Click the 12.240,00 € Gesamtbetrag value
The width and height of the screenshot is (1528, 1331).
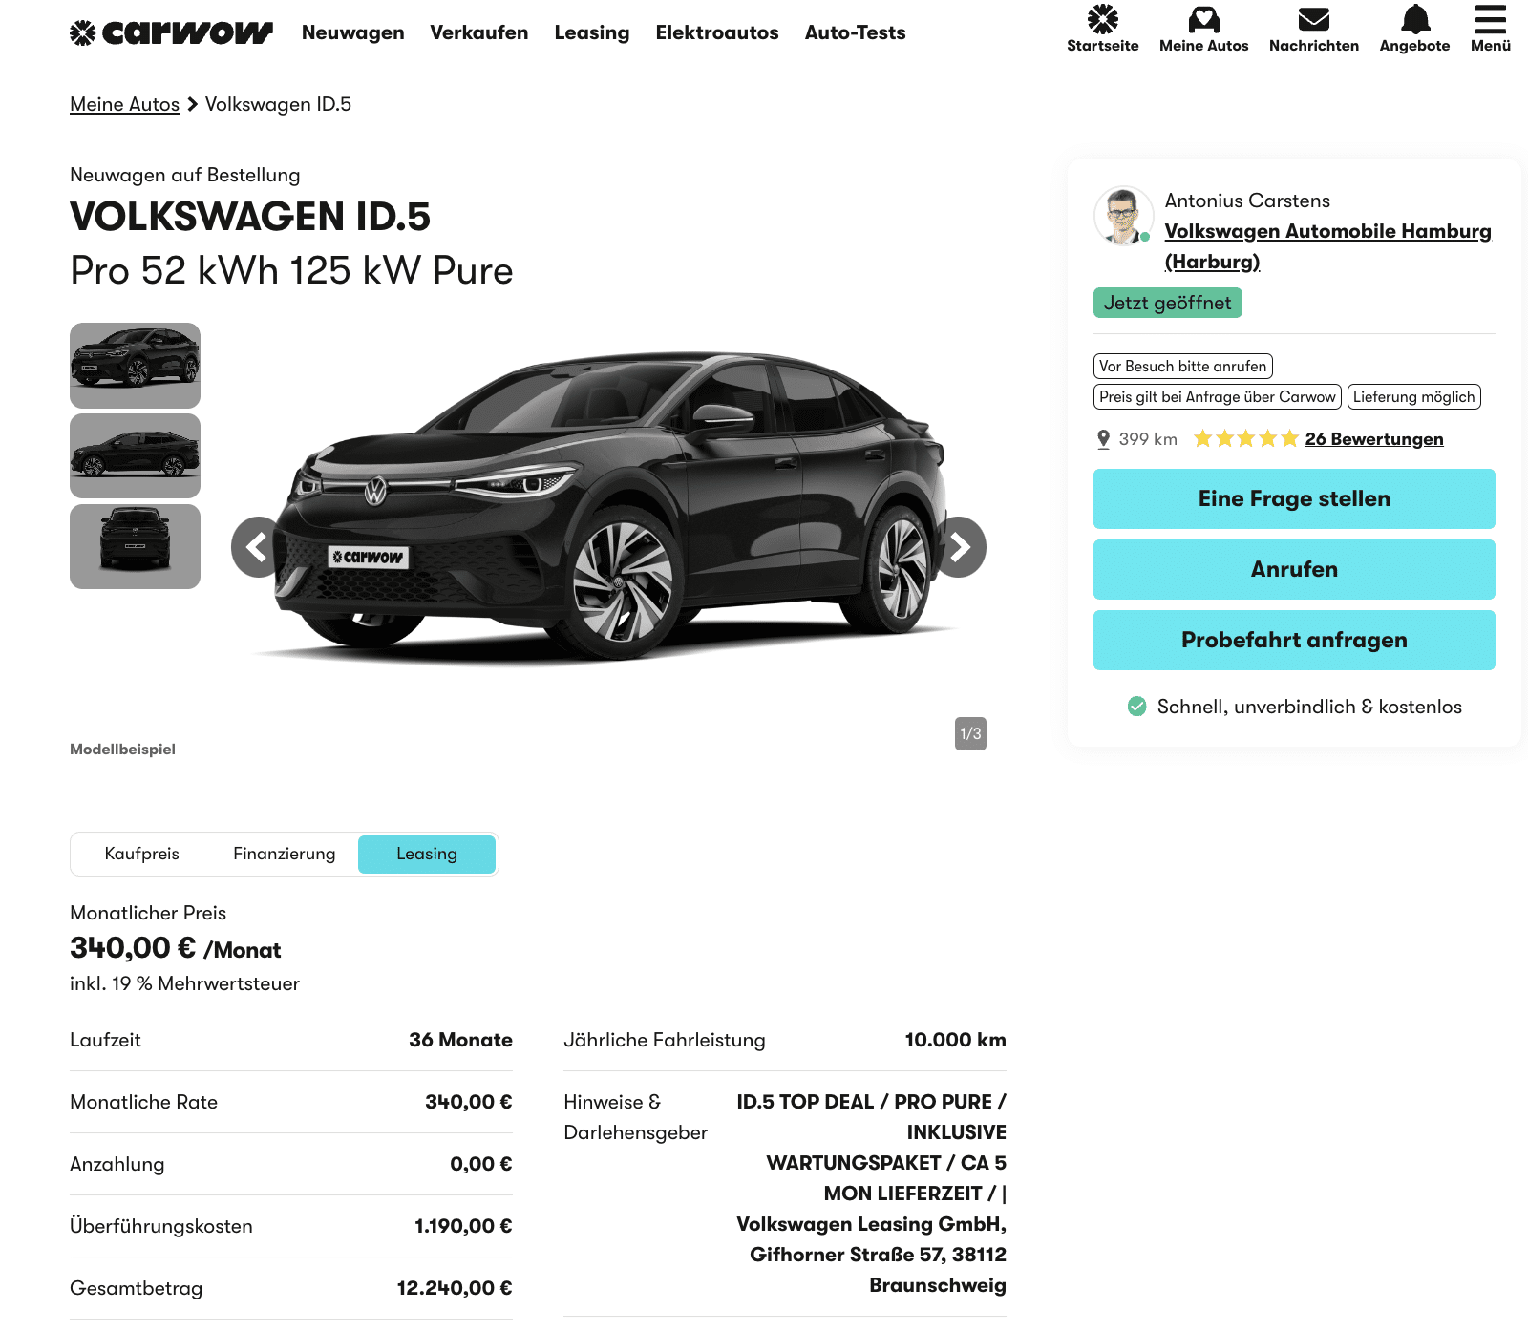[x=455, y=1288]
